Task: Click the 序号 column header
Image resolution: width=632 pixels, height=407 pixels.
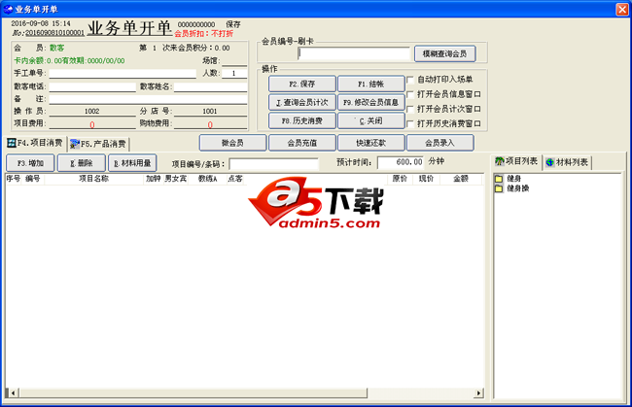Action: click(14, 179)
